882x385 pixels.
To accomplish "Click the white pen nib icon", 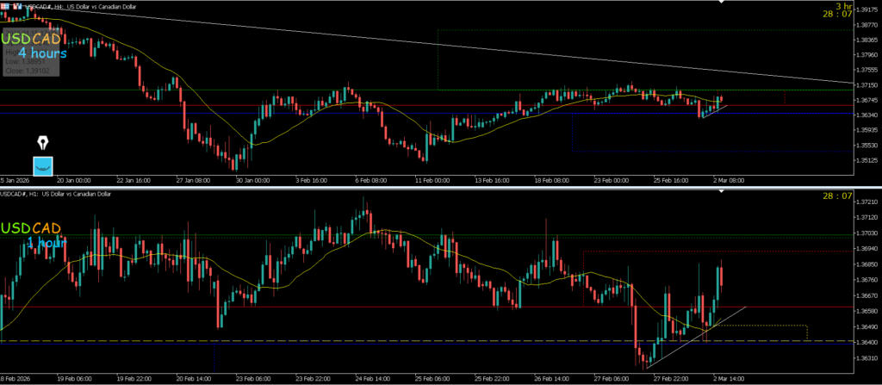I will (43, 143).
